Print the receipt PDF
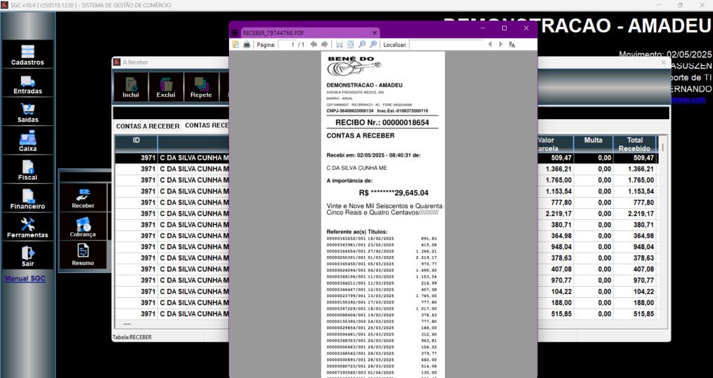 coord(246,45)
